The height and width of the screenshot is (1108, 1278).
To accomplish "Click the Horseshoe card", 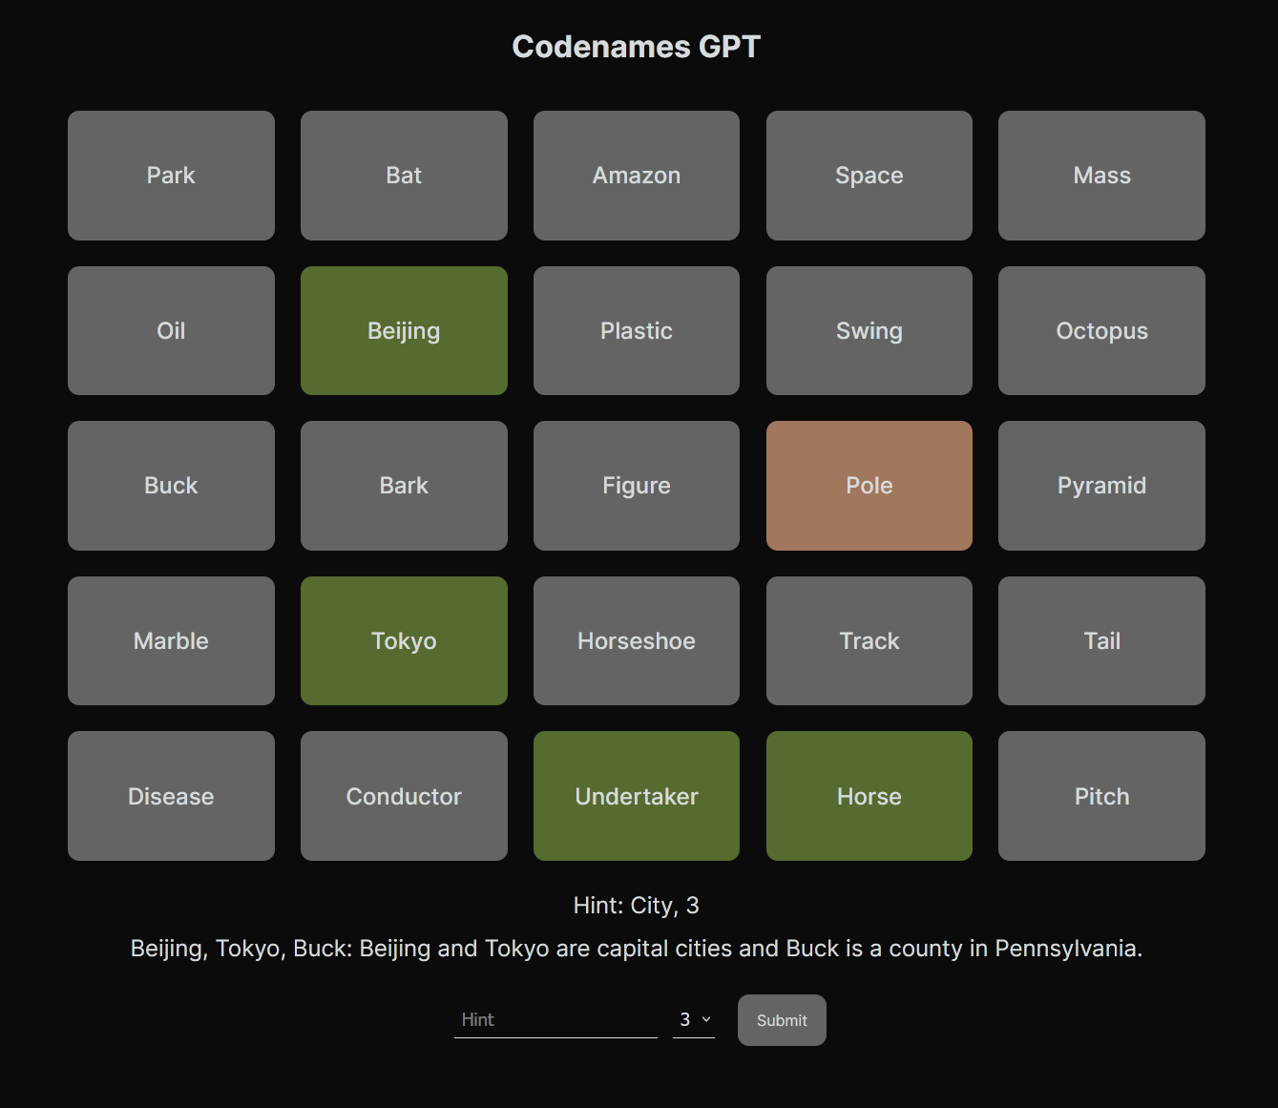I will (x=637, y=641).
